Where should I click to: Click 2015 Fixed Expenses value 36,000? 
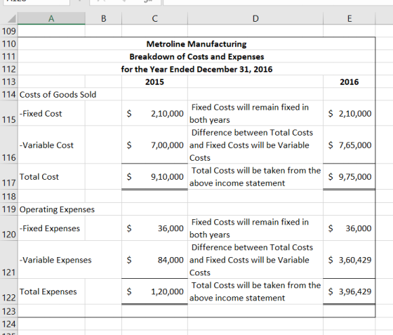point(154,228)
